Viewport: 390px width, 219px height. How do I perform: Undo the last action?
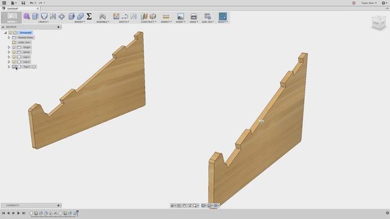pyautogui.click(x=32, y=3)
